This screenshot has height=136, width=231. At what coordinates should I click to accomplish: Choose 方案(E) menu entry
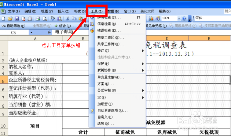117,84
